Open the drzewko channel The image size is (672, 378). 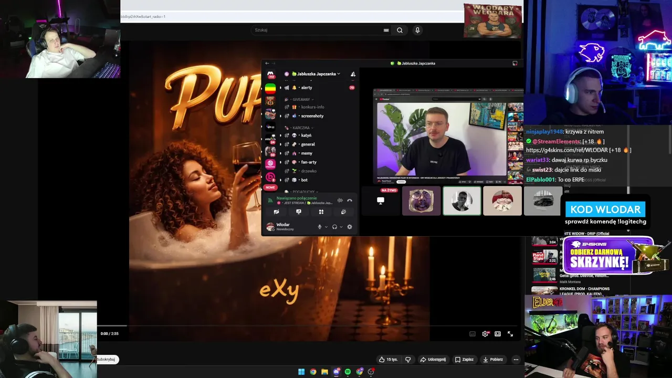[x=319, y=171]
